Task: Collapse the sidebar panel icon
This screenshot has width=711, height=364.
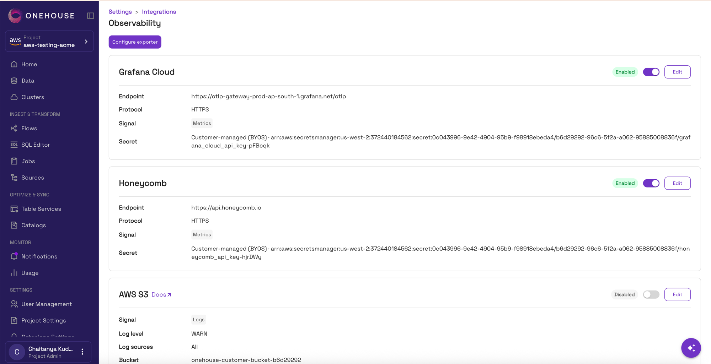Action: 90,16
